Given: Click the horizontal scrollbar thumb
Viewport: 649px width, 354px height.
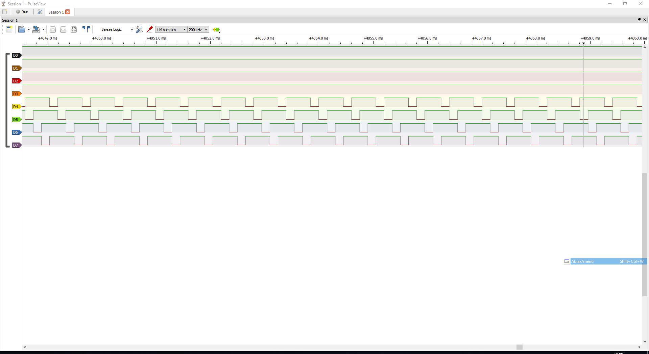Looking at the screenshot, I should (519, 347).
